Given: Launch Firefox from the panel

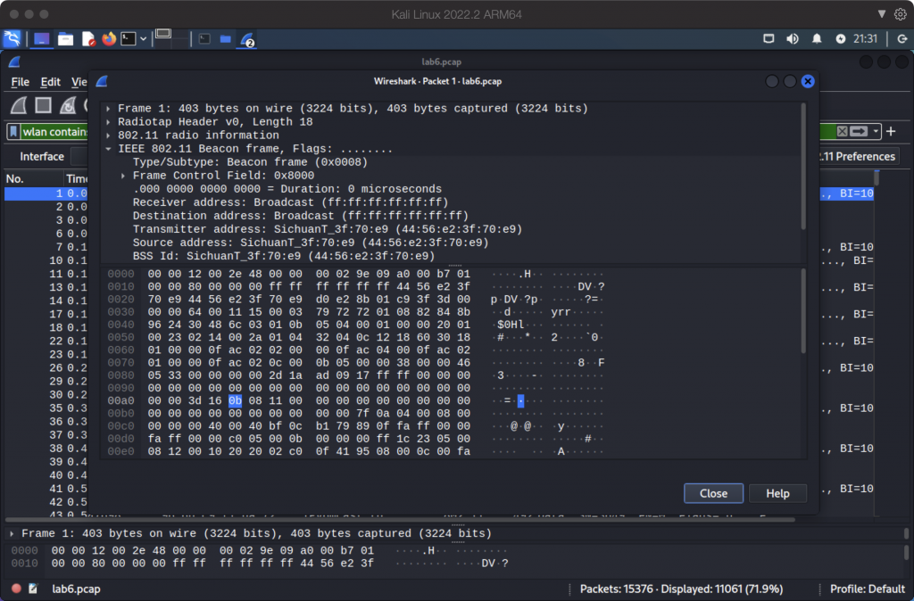Looking at the screenshot, I should pyautogui.click(x=108, y=39).
